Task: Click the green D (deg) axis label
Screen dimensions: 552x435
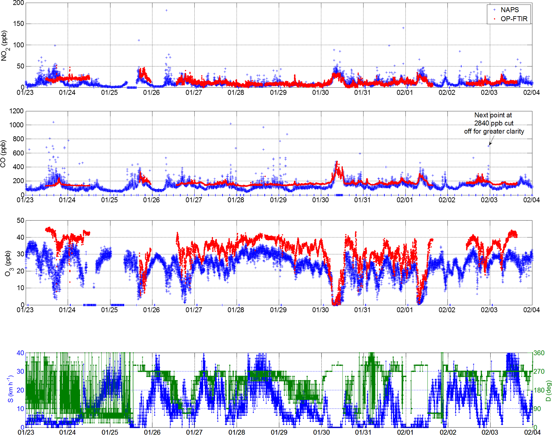Action: (x=548, y=391)
